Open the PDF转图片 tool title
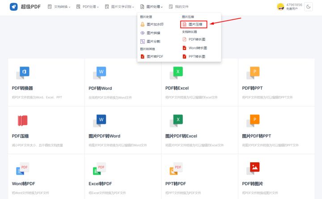The height and width of the screenshot is (199, 322). tap(252, 184)
